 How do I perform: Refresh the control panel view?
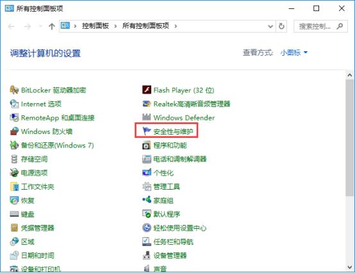pyautogui.click(x=281, y=26)
